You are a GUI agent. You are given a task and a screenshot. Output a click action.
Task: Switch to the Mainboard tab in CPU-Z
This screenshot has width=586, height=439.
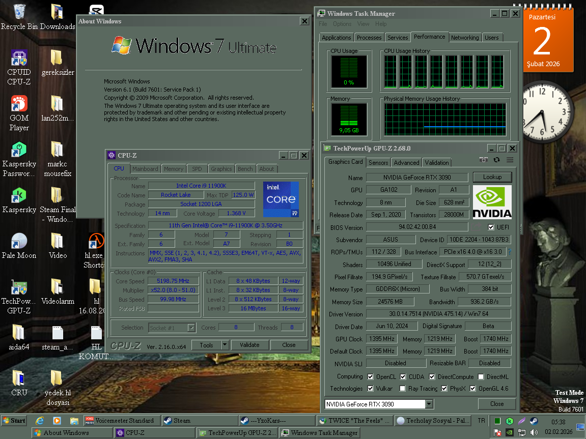[145, 169]
